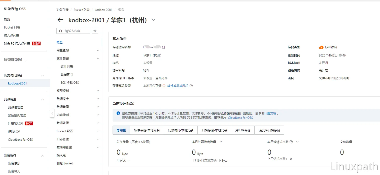Open 接入点 in the bucket menu
Screen dimensions: 380x175
(61, 155)
